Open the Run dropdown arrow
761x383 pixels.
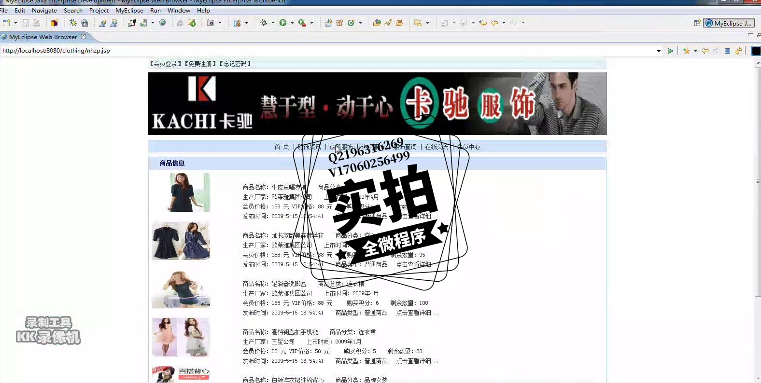point(292,23)
